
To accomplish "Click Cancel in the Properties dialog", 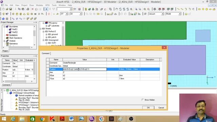I will tap(161, 107).
